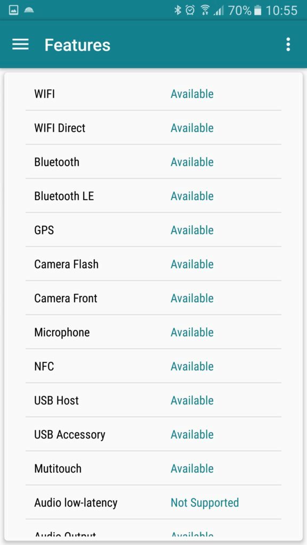Screen dimensions: 307x545
Task: Open the three-dot overflow menu
Action: pyautogui.click(x=288, y=45)
